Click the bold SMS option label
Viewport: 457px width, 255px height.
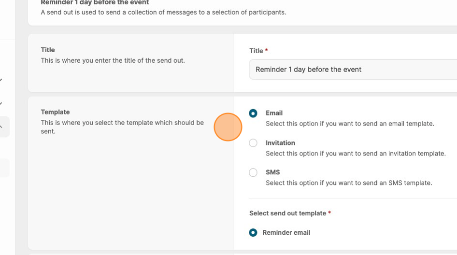tap(272, 172)
